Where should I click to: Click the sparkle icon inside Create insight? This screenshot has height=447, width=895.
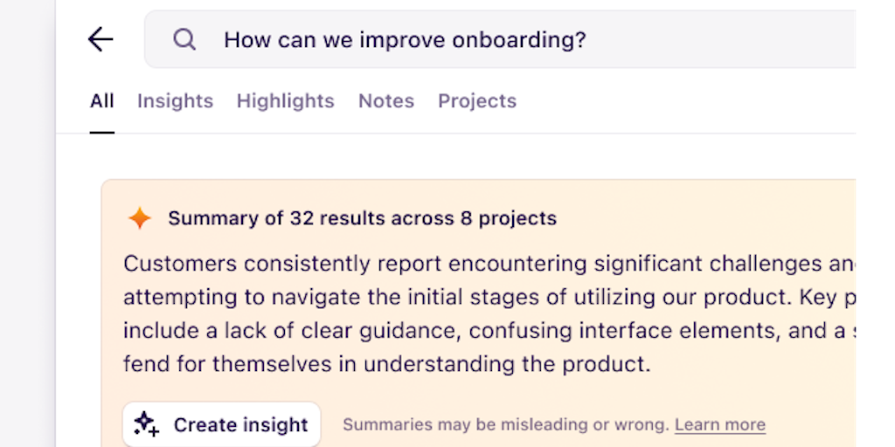[x=146, y=424]
